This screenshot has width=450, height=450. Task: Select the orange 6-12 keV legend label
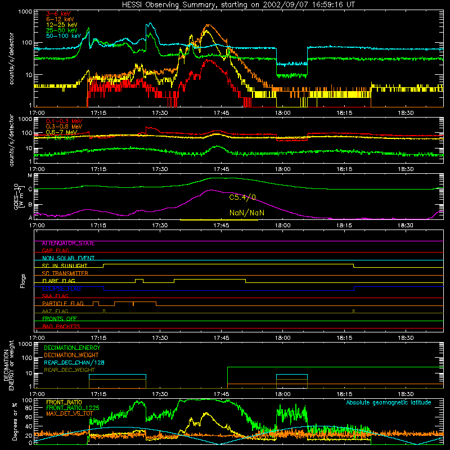60,19
